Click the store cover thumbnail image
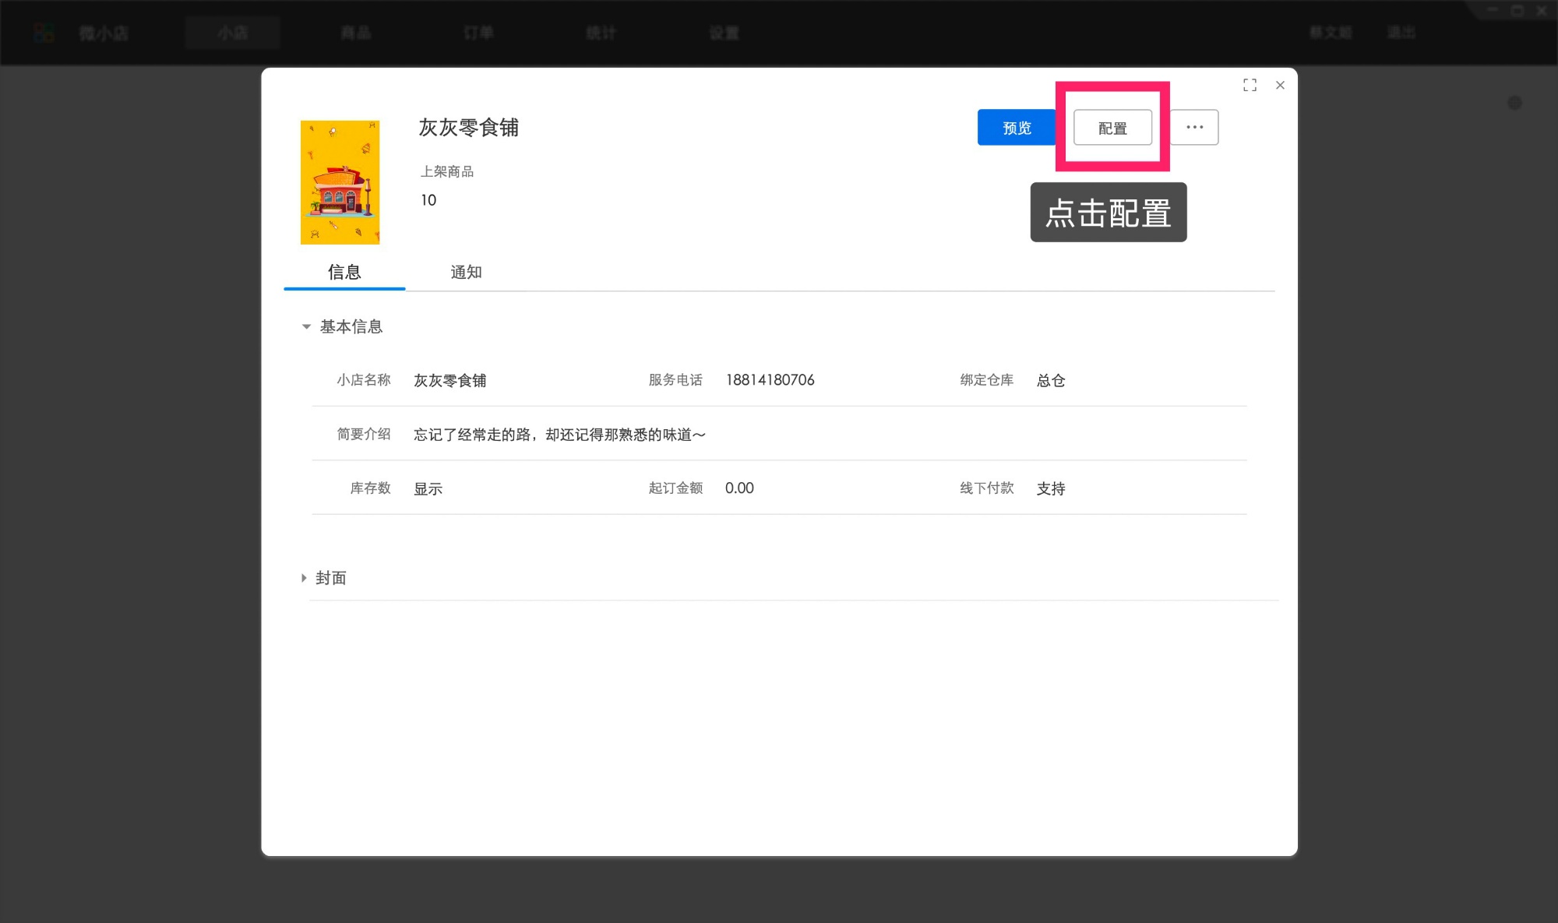 coord(340,181)
